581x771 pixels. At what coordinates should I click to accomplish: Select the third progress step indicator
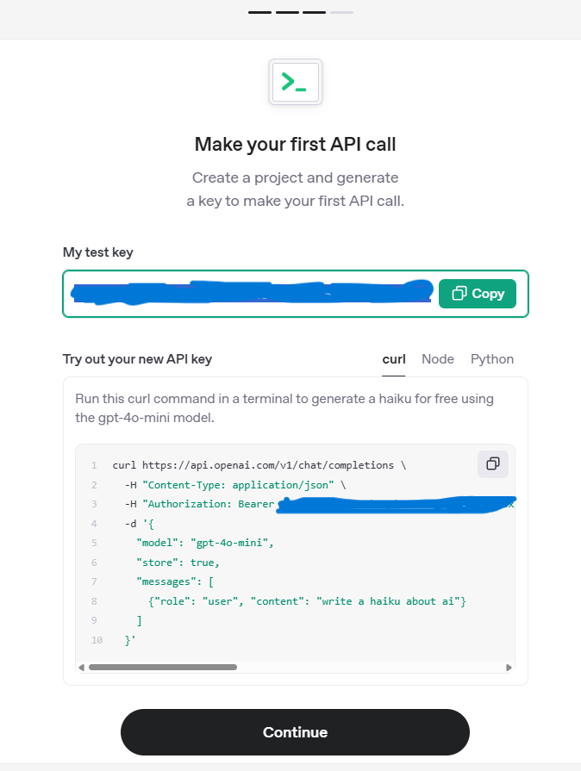point(314,12)
